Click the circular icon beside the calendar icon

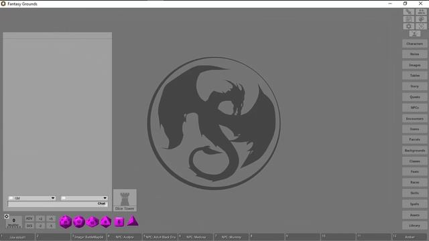(421, 19)
